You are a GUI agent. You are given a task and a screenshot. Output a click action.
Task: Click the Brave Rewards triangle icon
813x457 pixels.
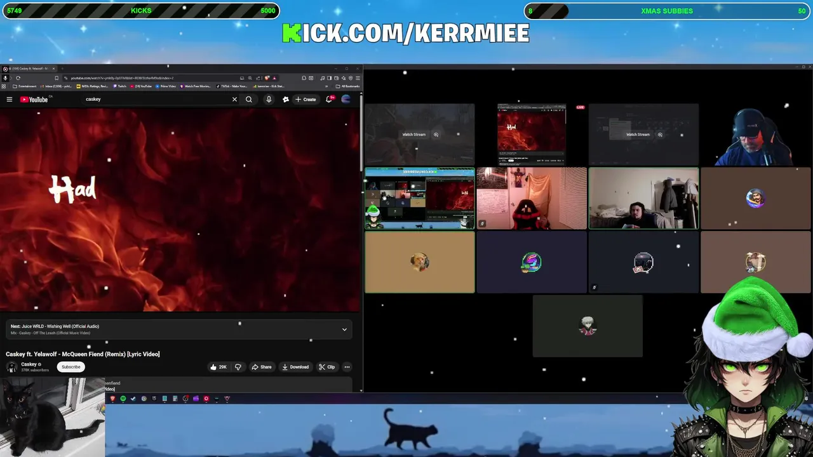pyautogui.click(x=274, y=78)
